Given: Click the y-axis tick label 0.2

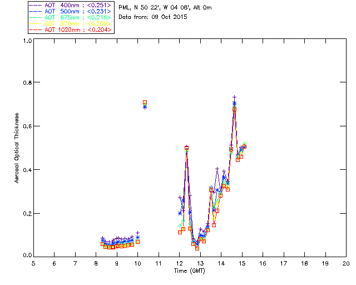Looking at the screenshot, I should click(x=27, y=214).
